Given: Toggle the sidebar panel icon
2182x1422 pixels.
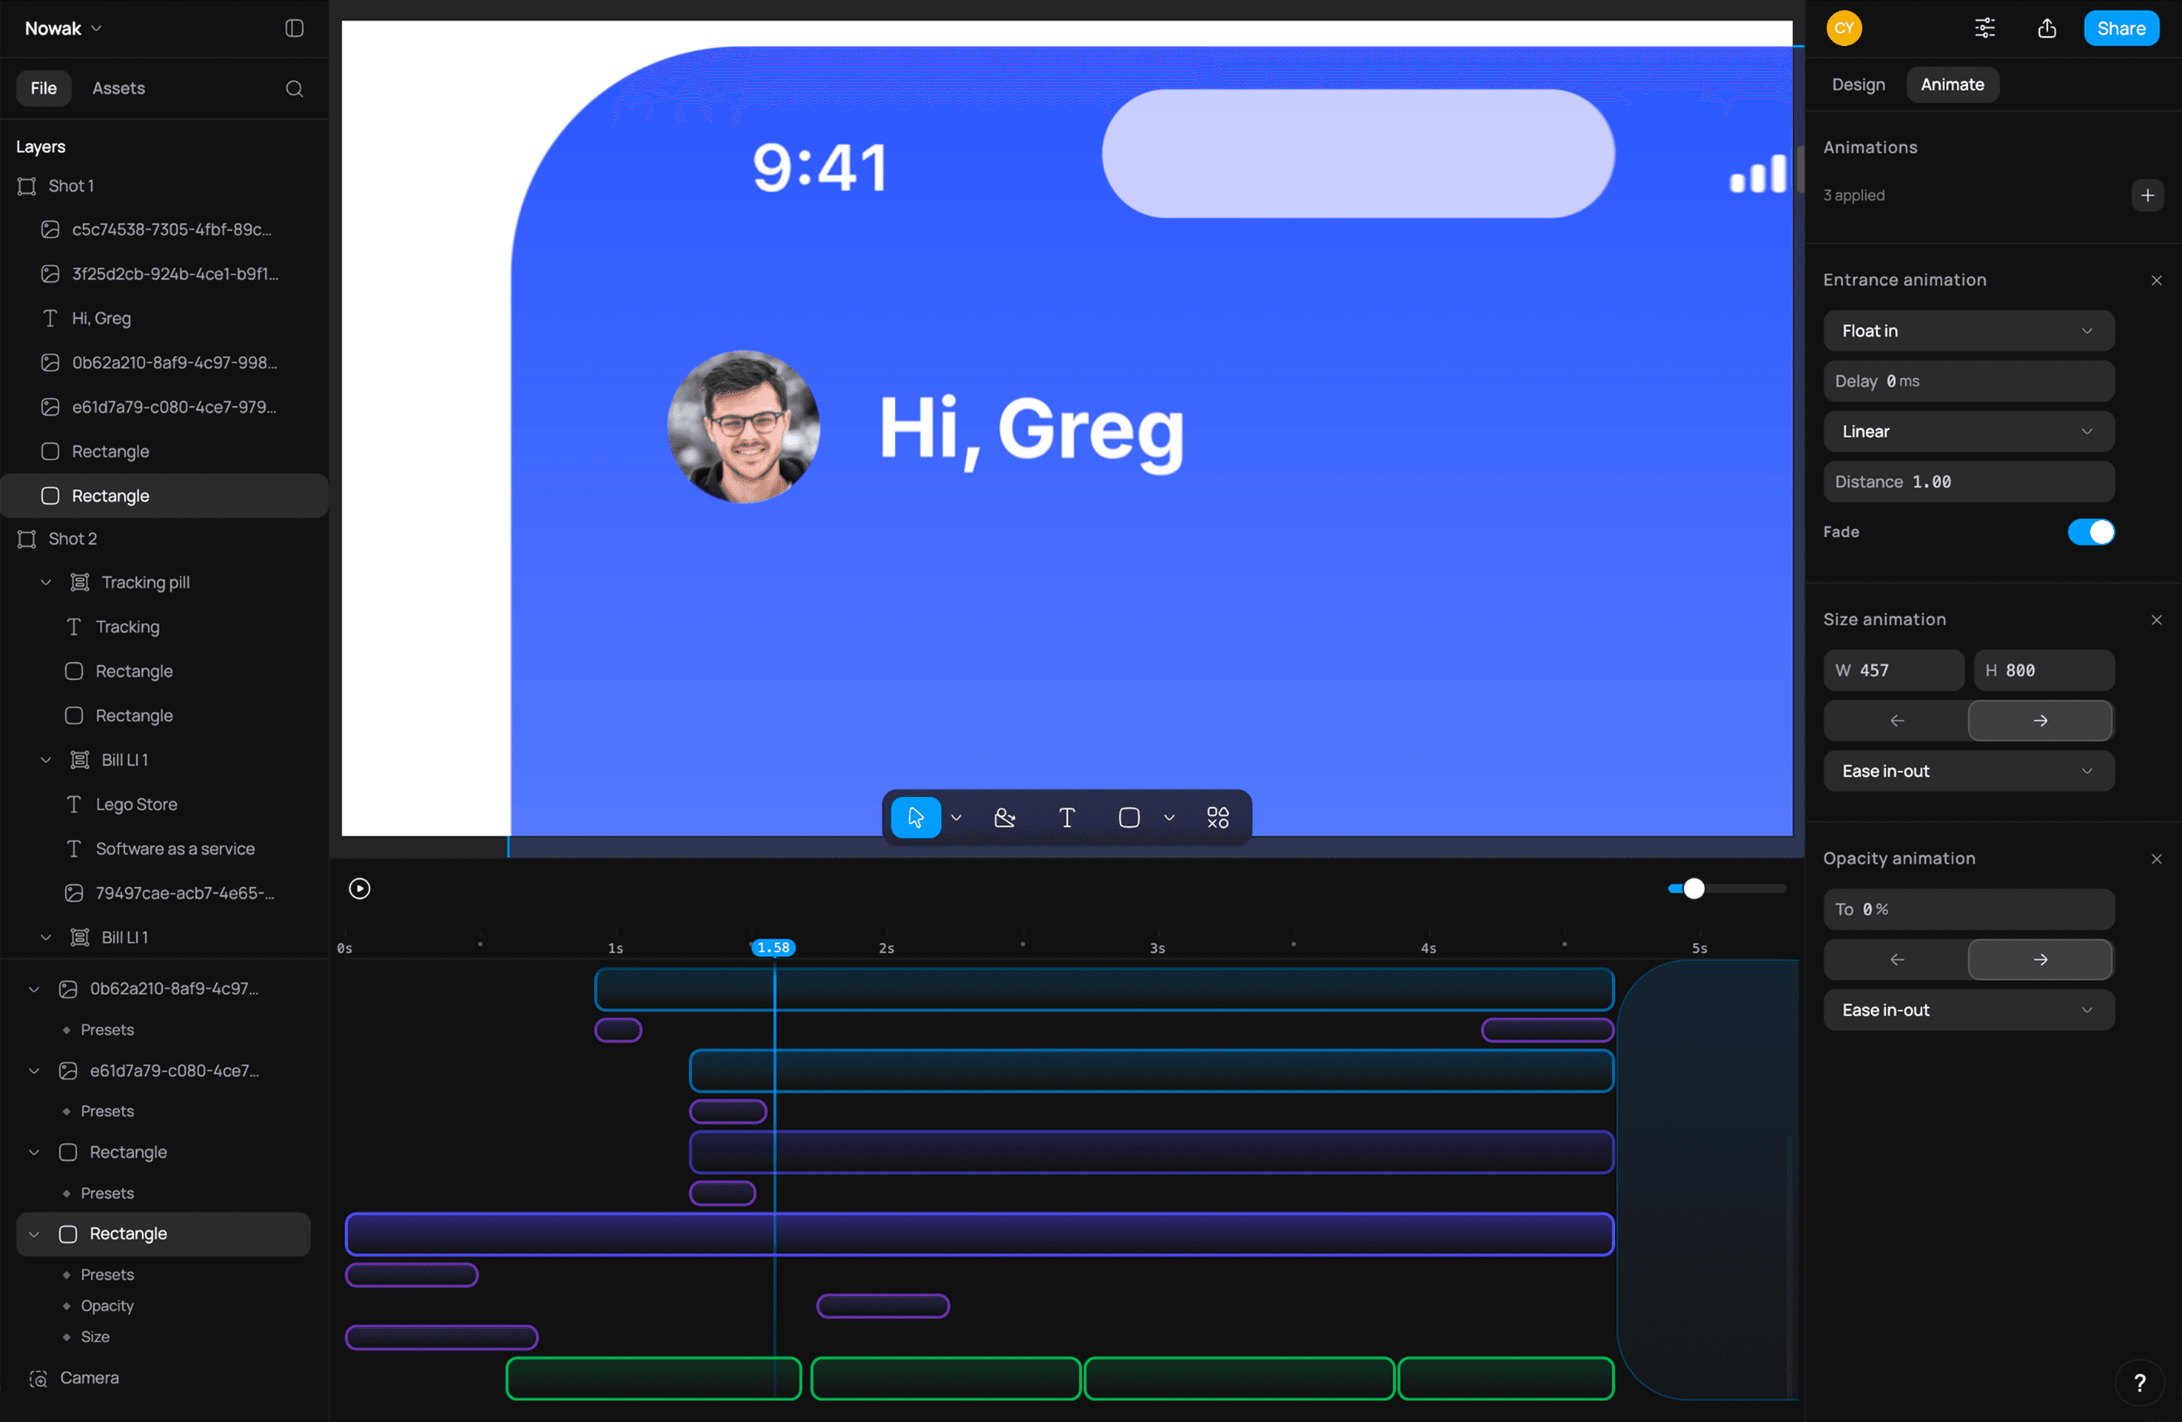Looking at the screenshot, I should 295,28.
